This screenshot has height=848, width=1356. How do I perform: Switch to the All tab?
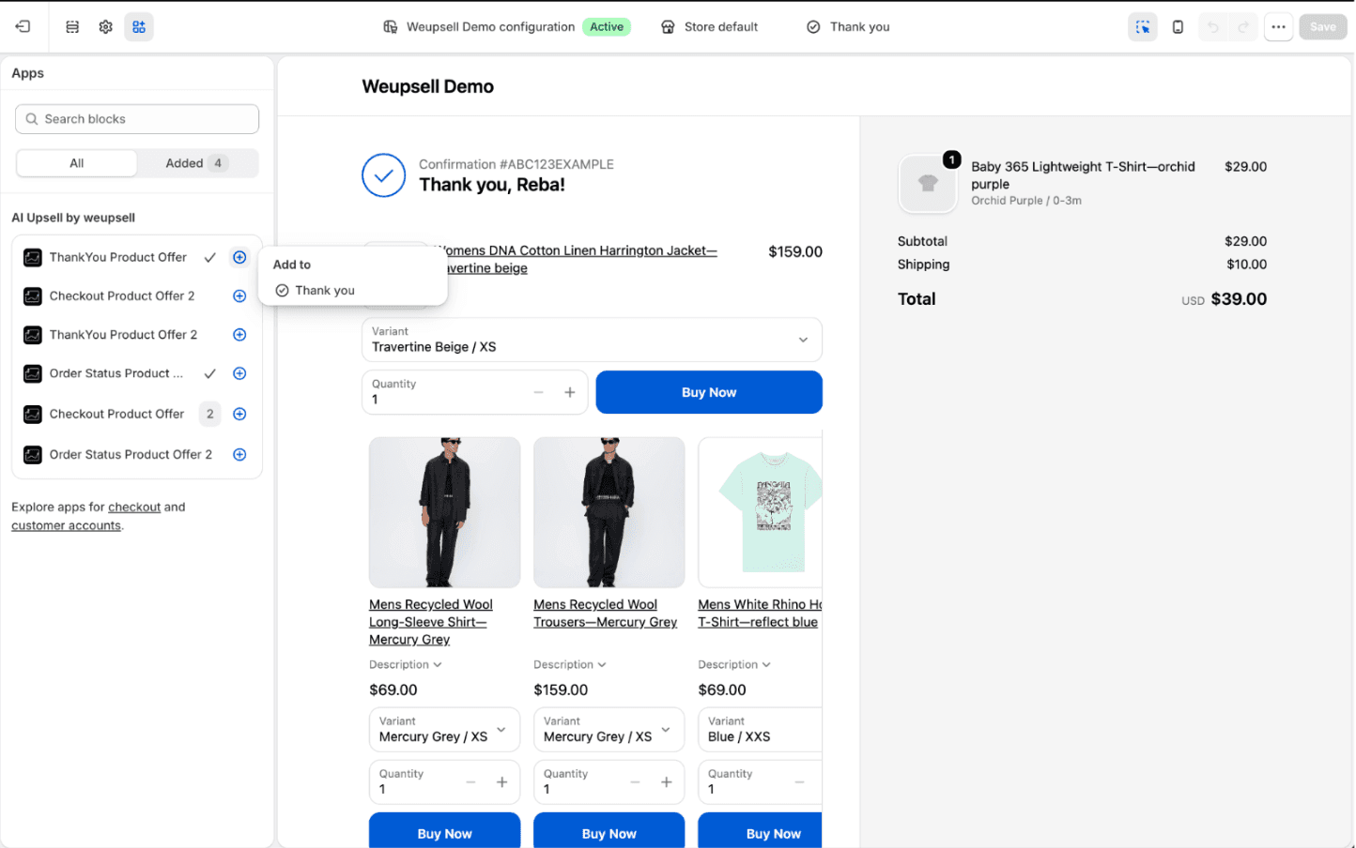77,163
